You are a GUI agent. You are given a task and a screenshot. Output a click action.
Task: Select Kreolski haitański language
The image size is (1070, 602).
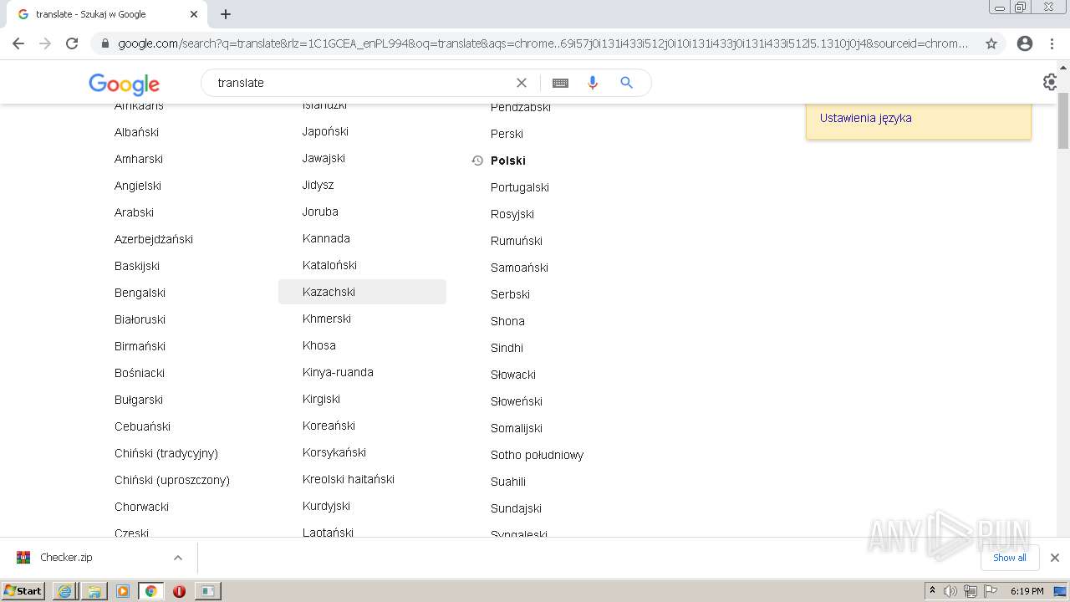point(349,479)
